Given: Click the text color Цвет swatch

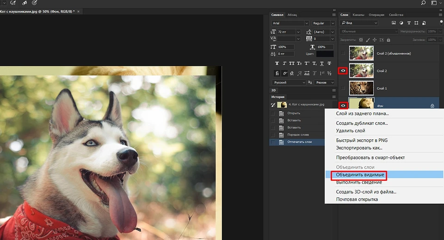Looking at the screenshot, I should [325, 54].
